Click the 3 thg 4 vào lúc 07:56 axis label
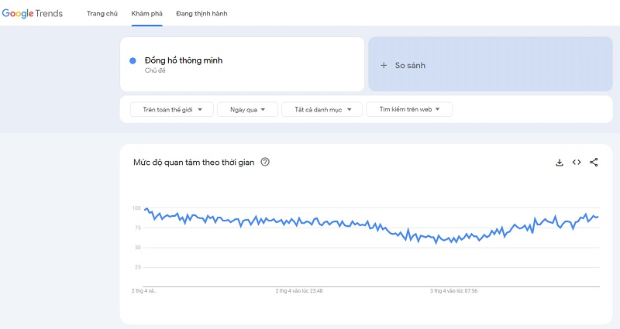 coord(453,291)
